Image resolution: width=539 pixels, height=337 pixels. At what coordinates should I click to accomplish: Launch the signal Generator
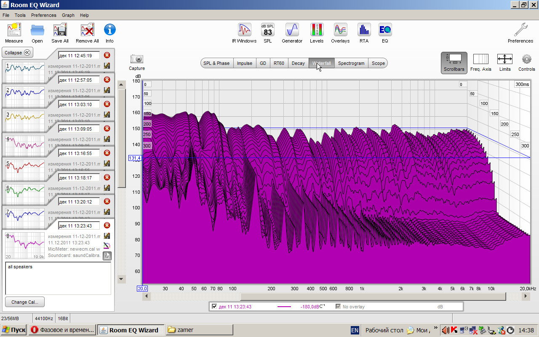(x=292, y=30)
